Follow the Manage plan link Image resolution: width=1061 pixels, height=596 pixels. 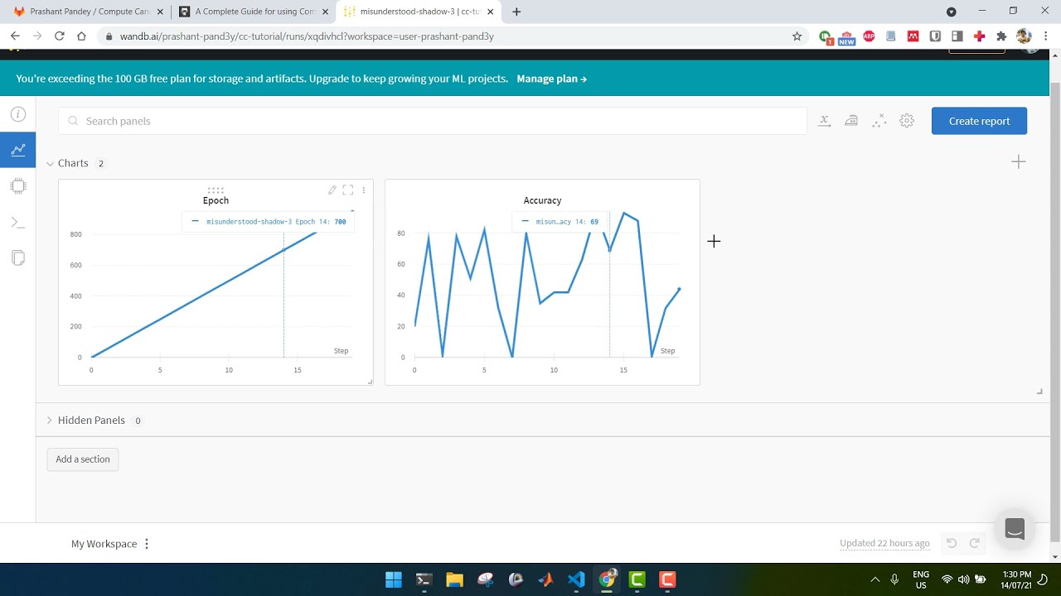point(551,79)
